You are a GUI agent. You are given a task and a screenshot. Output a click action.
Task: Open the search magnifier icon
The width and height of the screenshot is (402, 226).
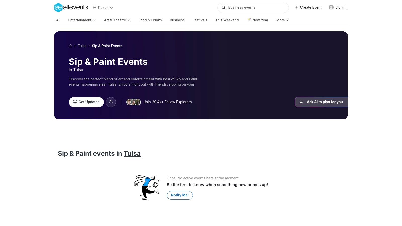click(x=223, y=8)
